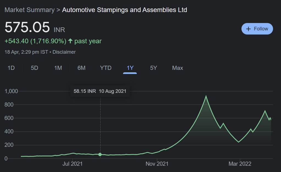Viewport: 281px width, 172px height.
Task: Click the Automotive Stampings and Assemblies Ltd title
Action: click(124, 10)
